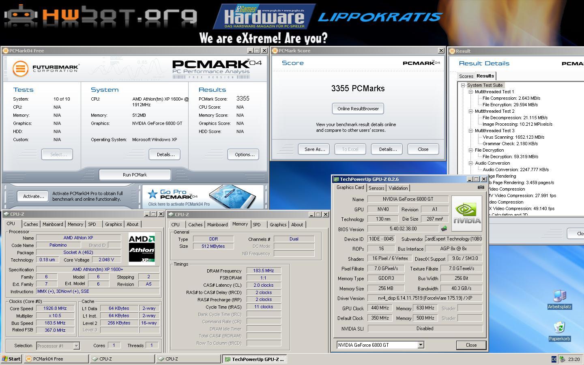Viewport: 584px width, 365px height.
Task: Open SPD tab in right CPU-Z window
Action: 257,225
